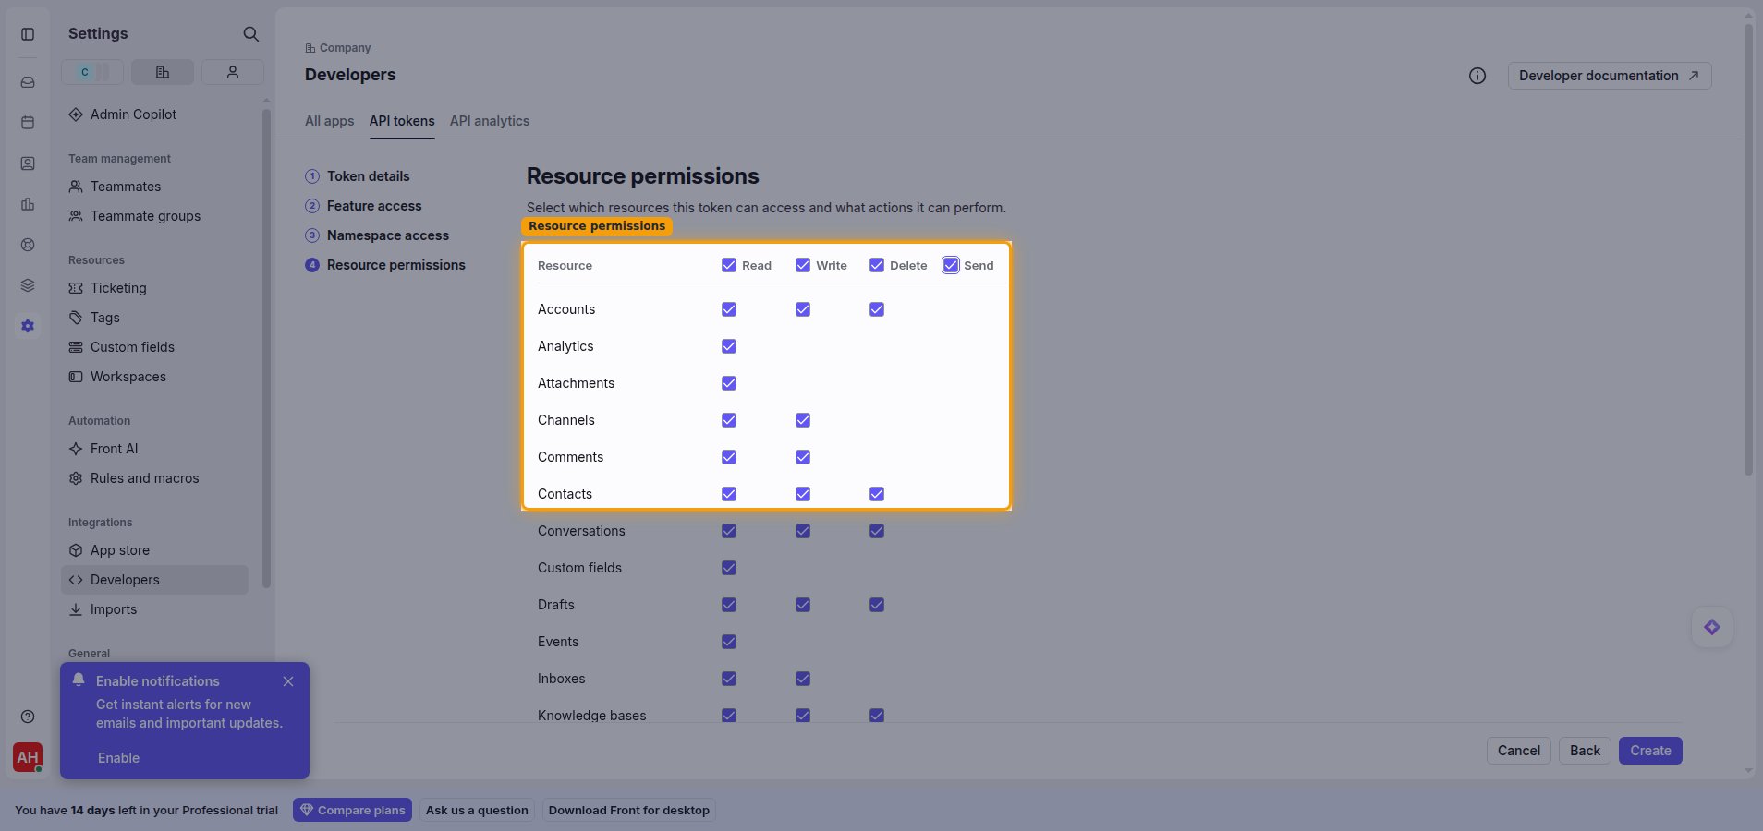This screenshot has width=1763, height=831.
Task: Uncheck Delete permission for Drafts
Action: [x=877, y=605]
